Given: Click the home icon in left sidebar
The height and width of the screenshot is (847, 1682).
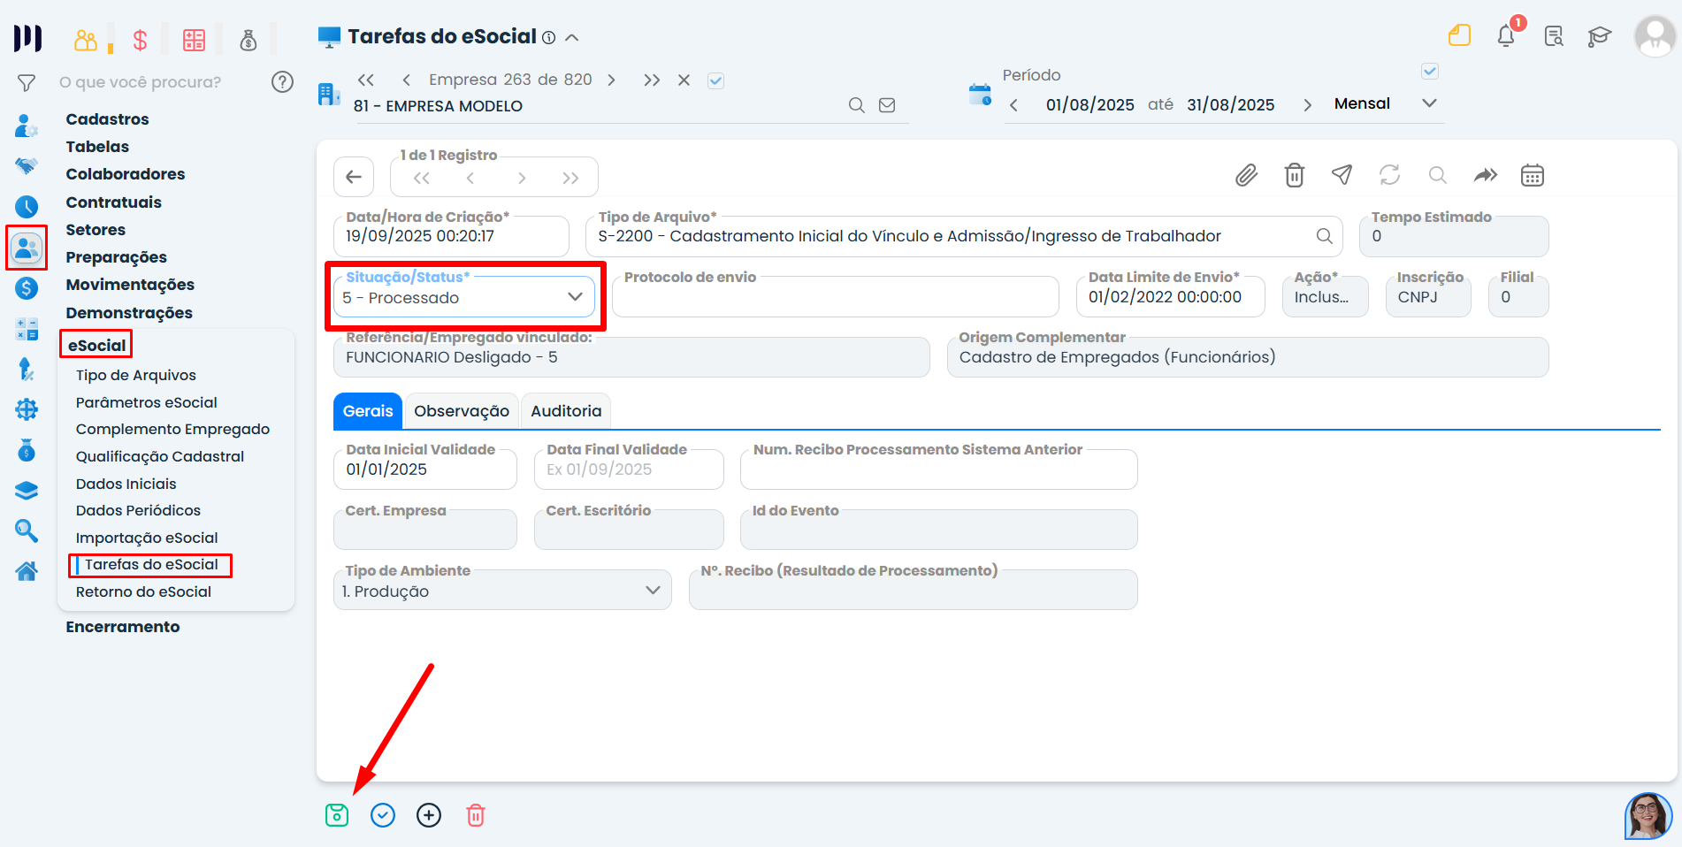Looking at the screenshot, I should pyautogui.click(x=27, y=571).
